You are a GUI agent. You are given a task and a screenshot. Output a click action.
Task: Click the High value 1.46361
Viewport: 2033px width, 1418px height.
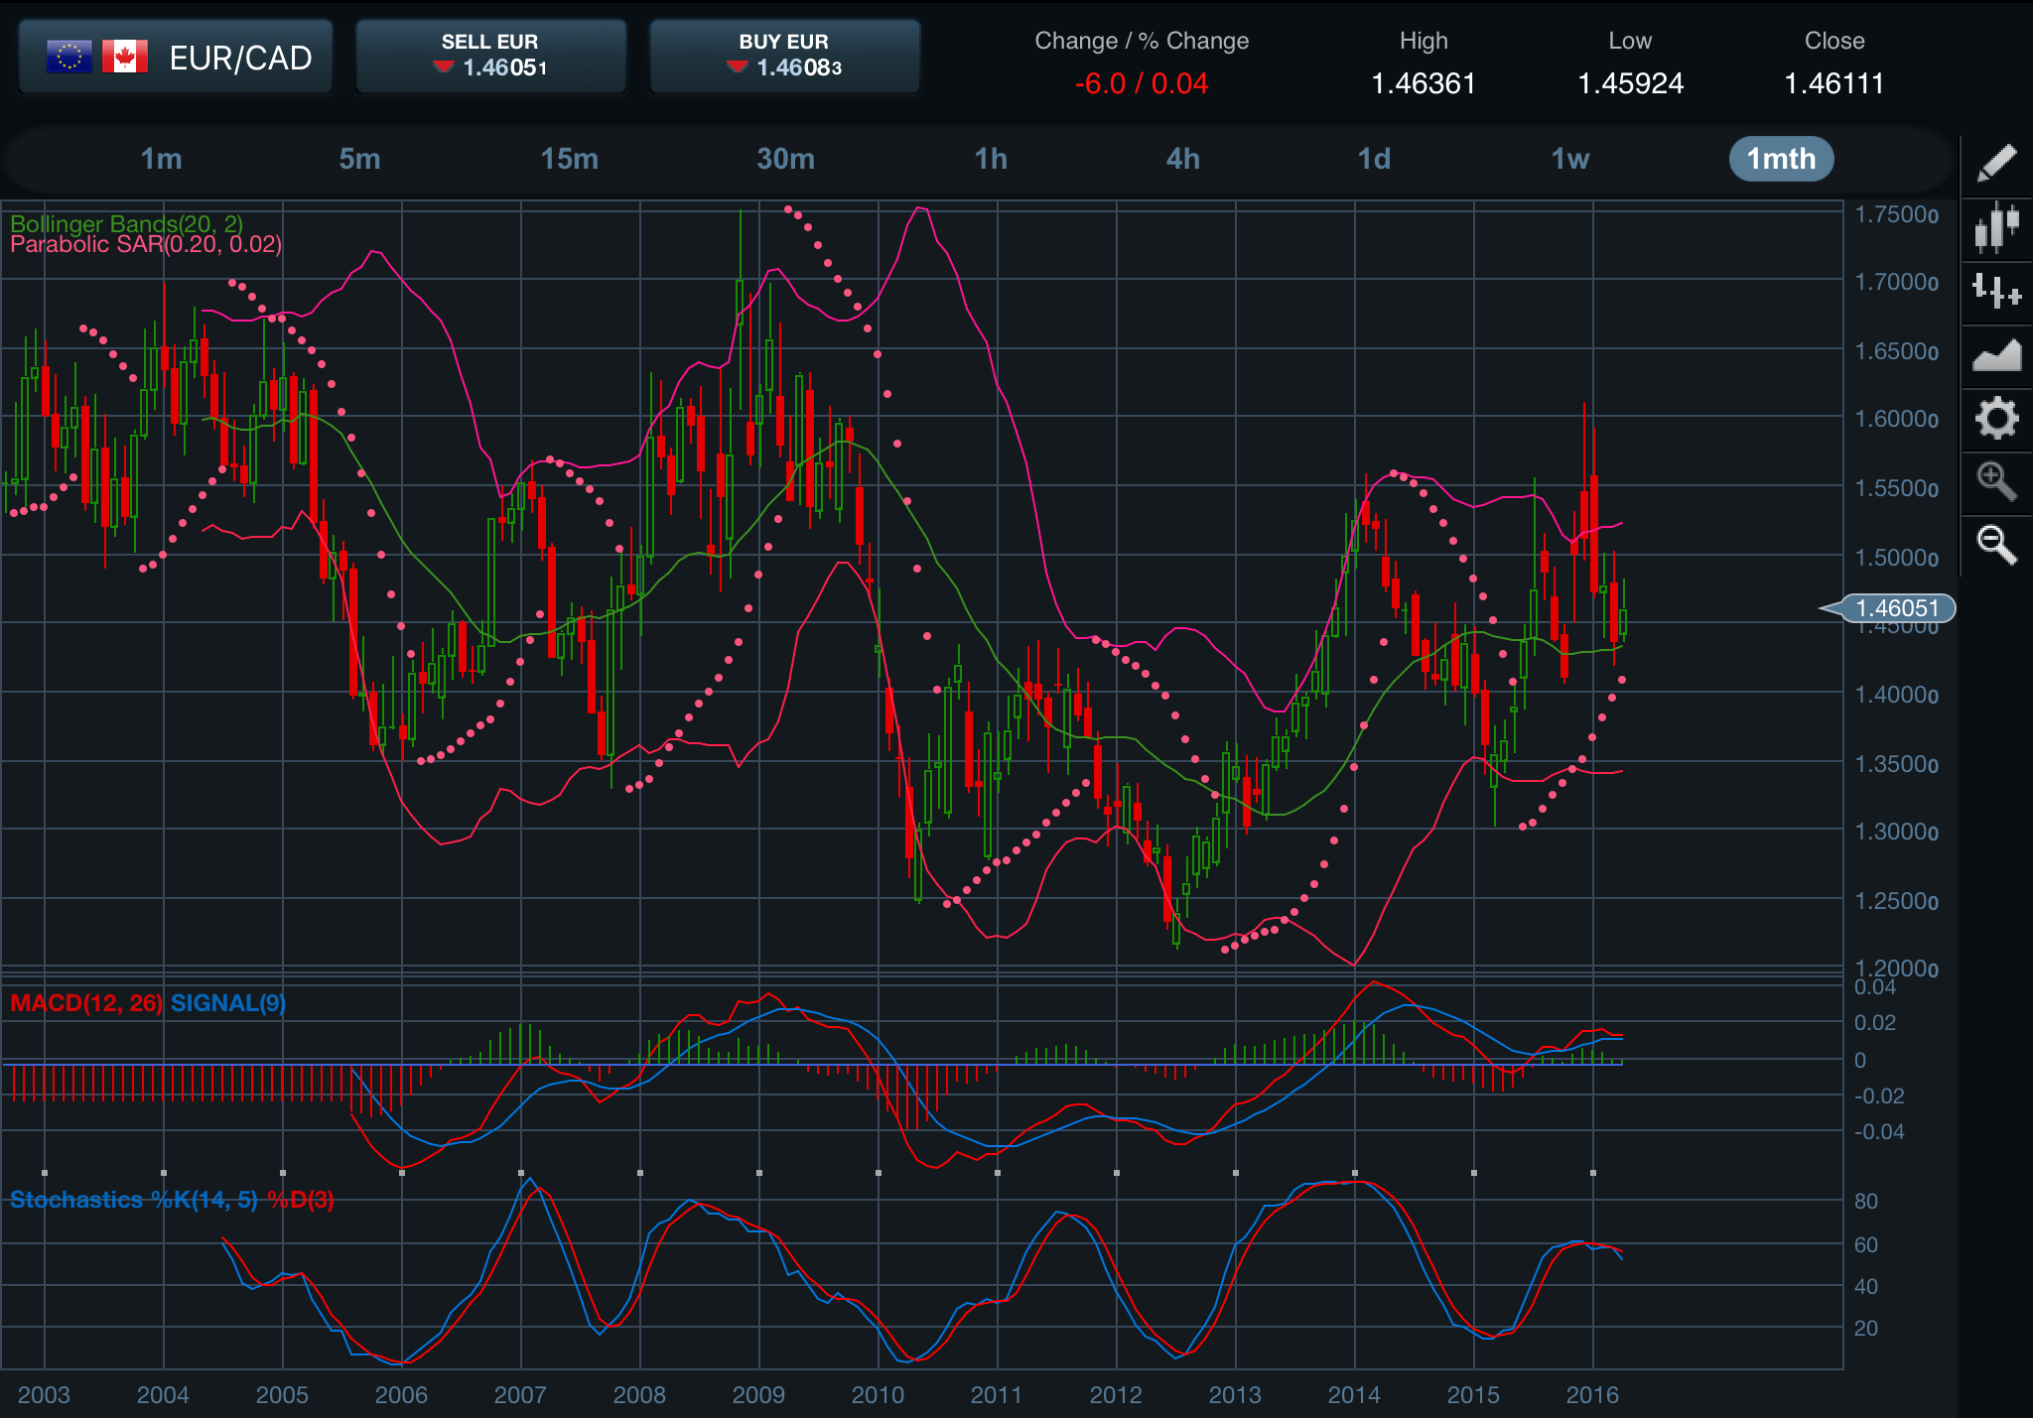tap(1423, 83)
